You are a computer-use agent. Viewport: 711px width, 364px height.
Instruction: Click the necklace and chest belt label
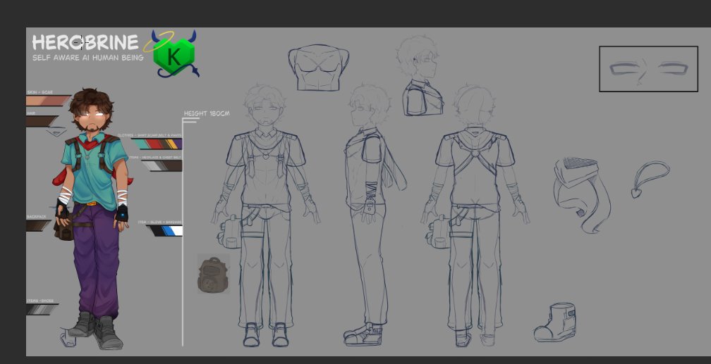click(x=154, y=157)
